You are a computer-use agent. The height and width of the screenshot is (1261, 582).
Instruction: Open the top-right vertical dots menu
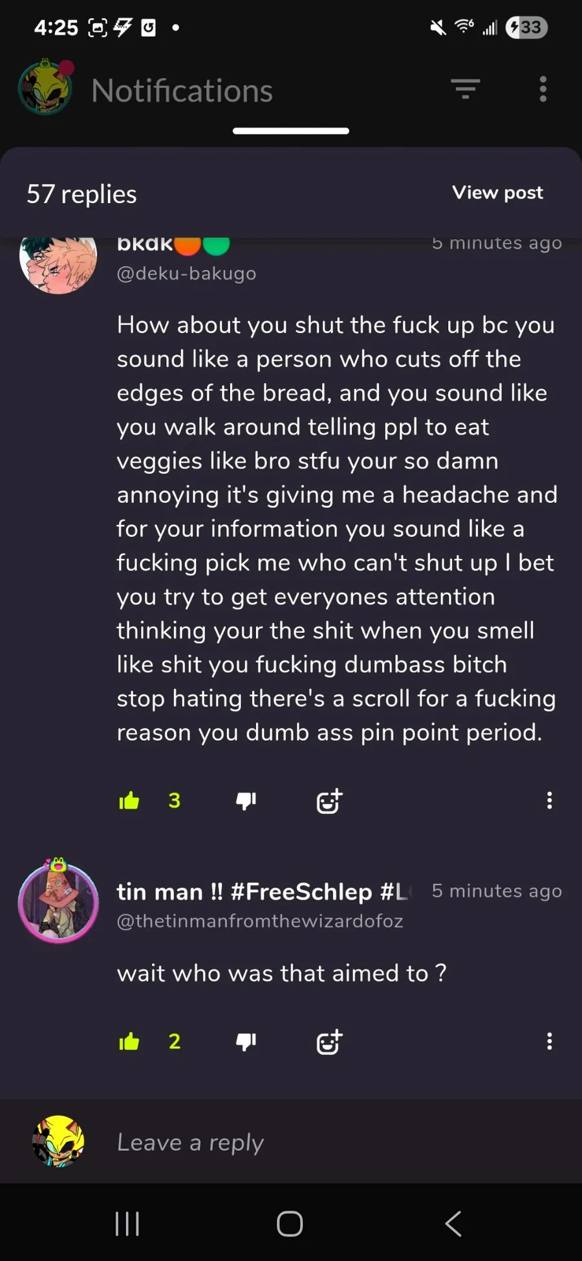(543, 89)
